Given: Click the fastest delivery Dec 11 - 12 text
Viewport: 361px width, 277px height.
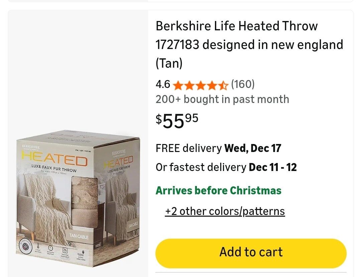Looking at the screenshot, I should tap(226, 167).
